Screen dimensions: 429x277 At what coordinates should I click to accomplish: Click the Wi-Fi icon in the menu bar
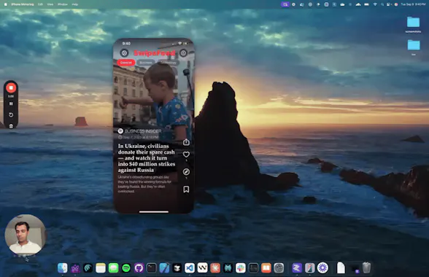(x=375, y=4)
